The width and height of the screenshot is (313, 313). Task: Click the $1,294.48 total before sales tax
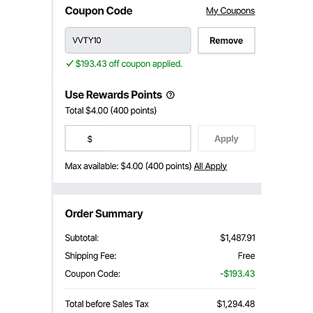click(x=236, y=304)
